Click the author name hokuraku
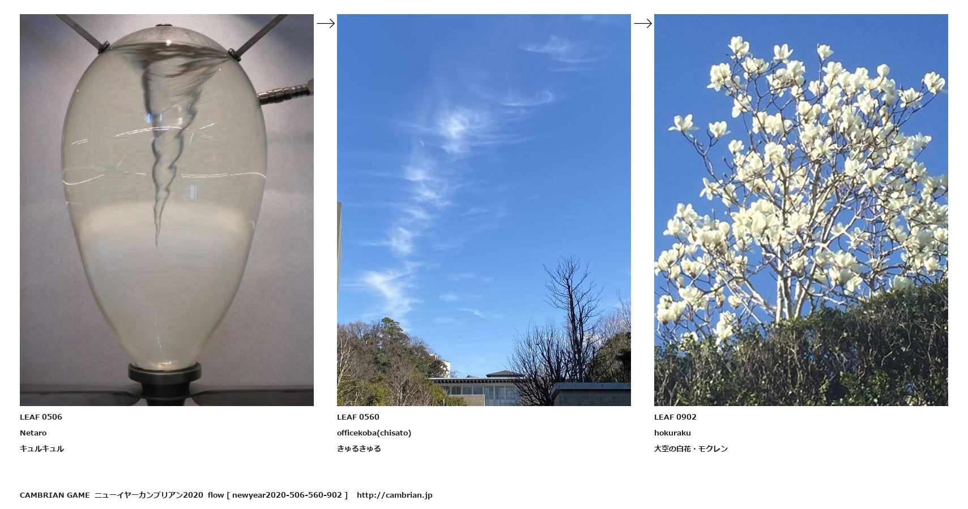Viewport: 968px width, 509px height. coord(672,433)
